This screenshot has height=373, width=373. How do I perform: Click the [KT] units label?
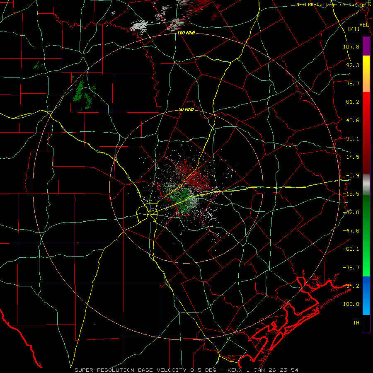(354, 29)
